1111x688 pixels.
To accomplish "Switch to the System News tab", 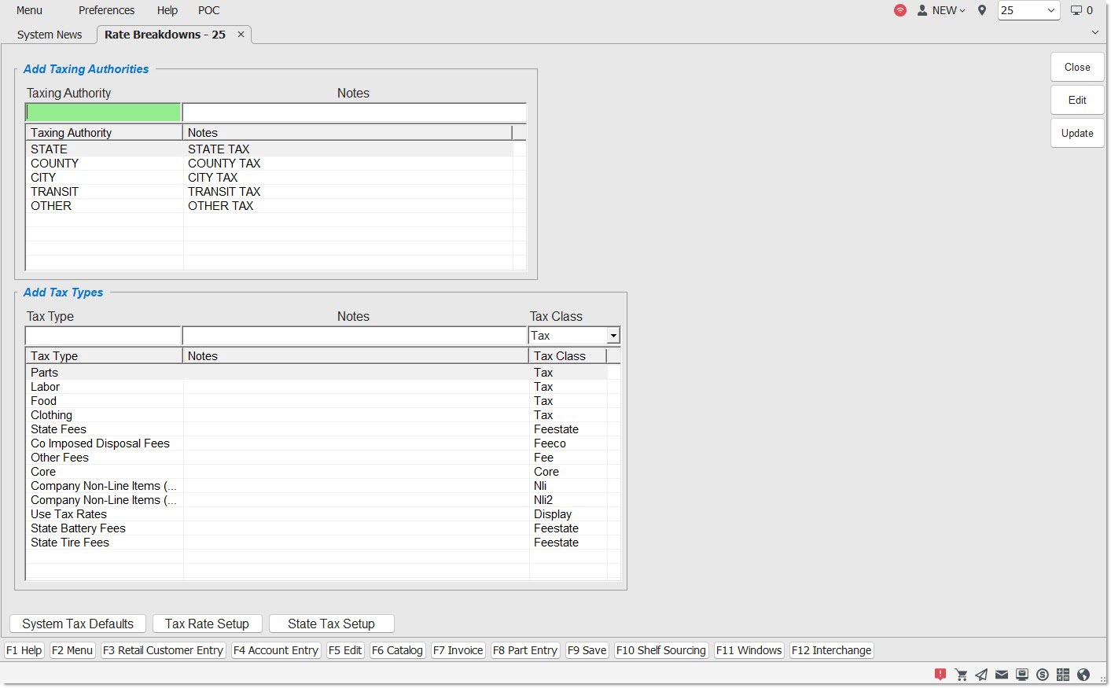I will click(x=50, y=35).
